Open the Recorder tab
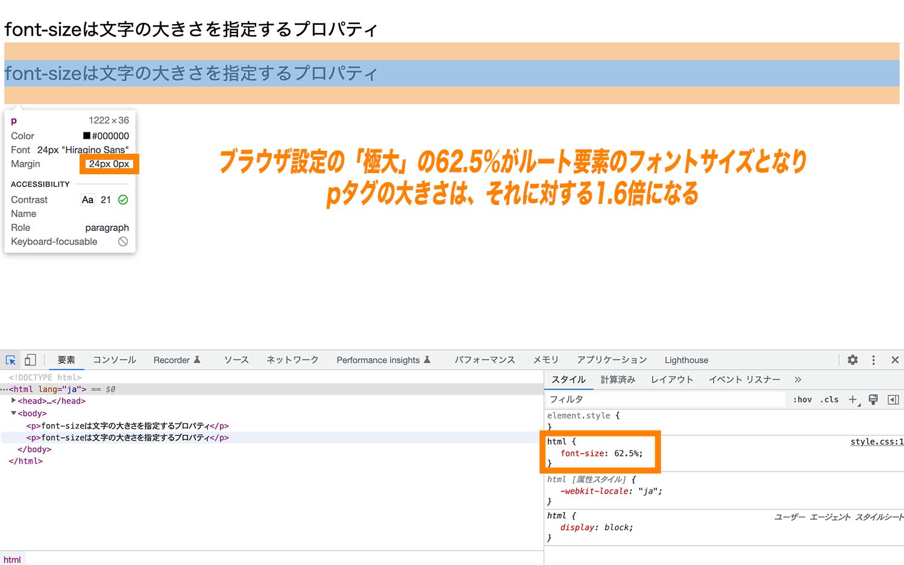The width and height of the screenshot is (904, 565). [x=177, y=360]
